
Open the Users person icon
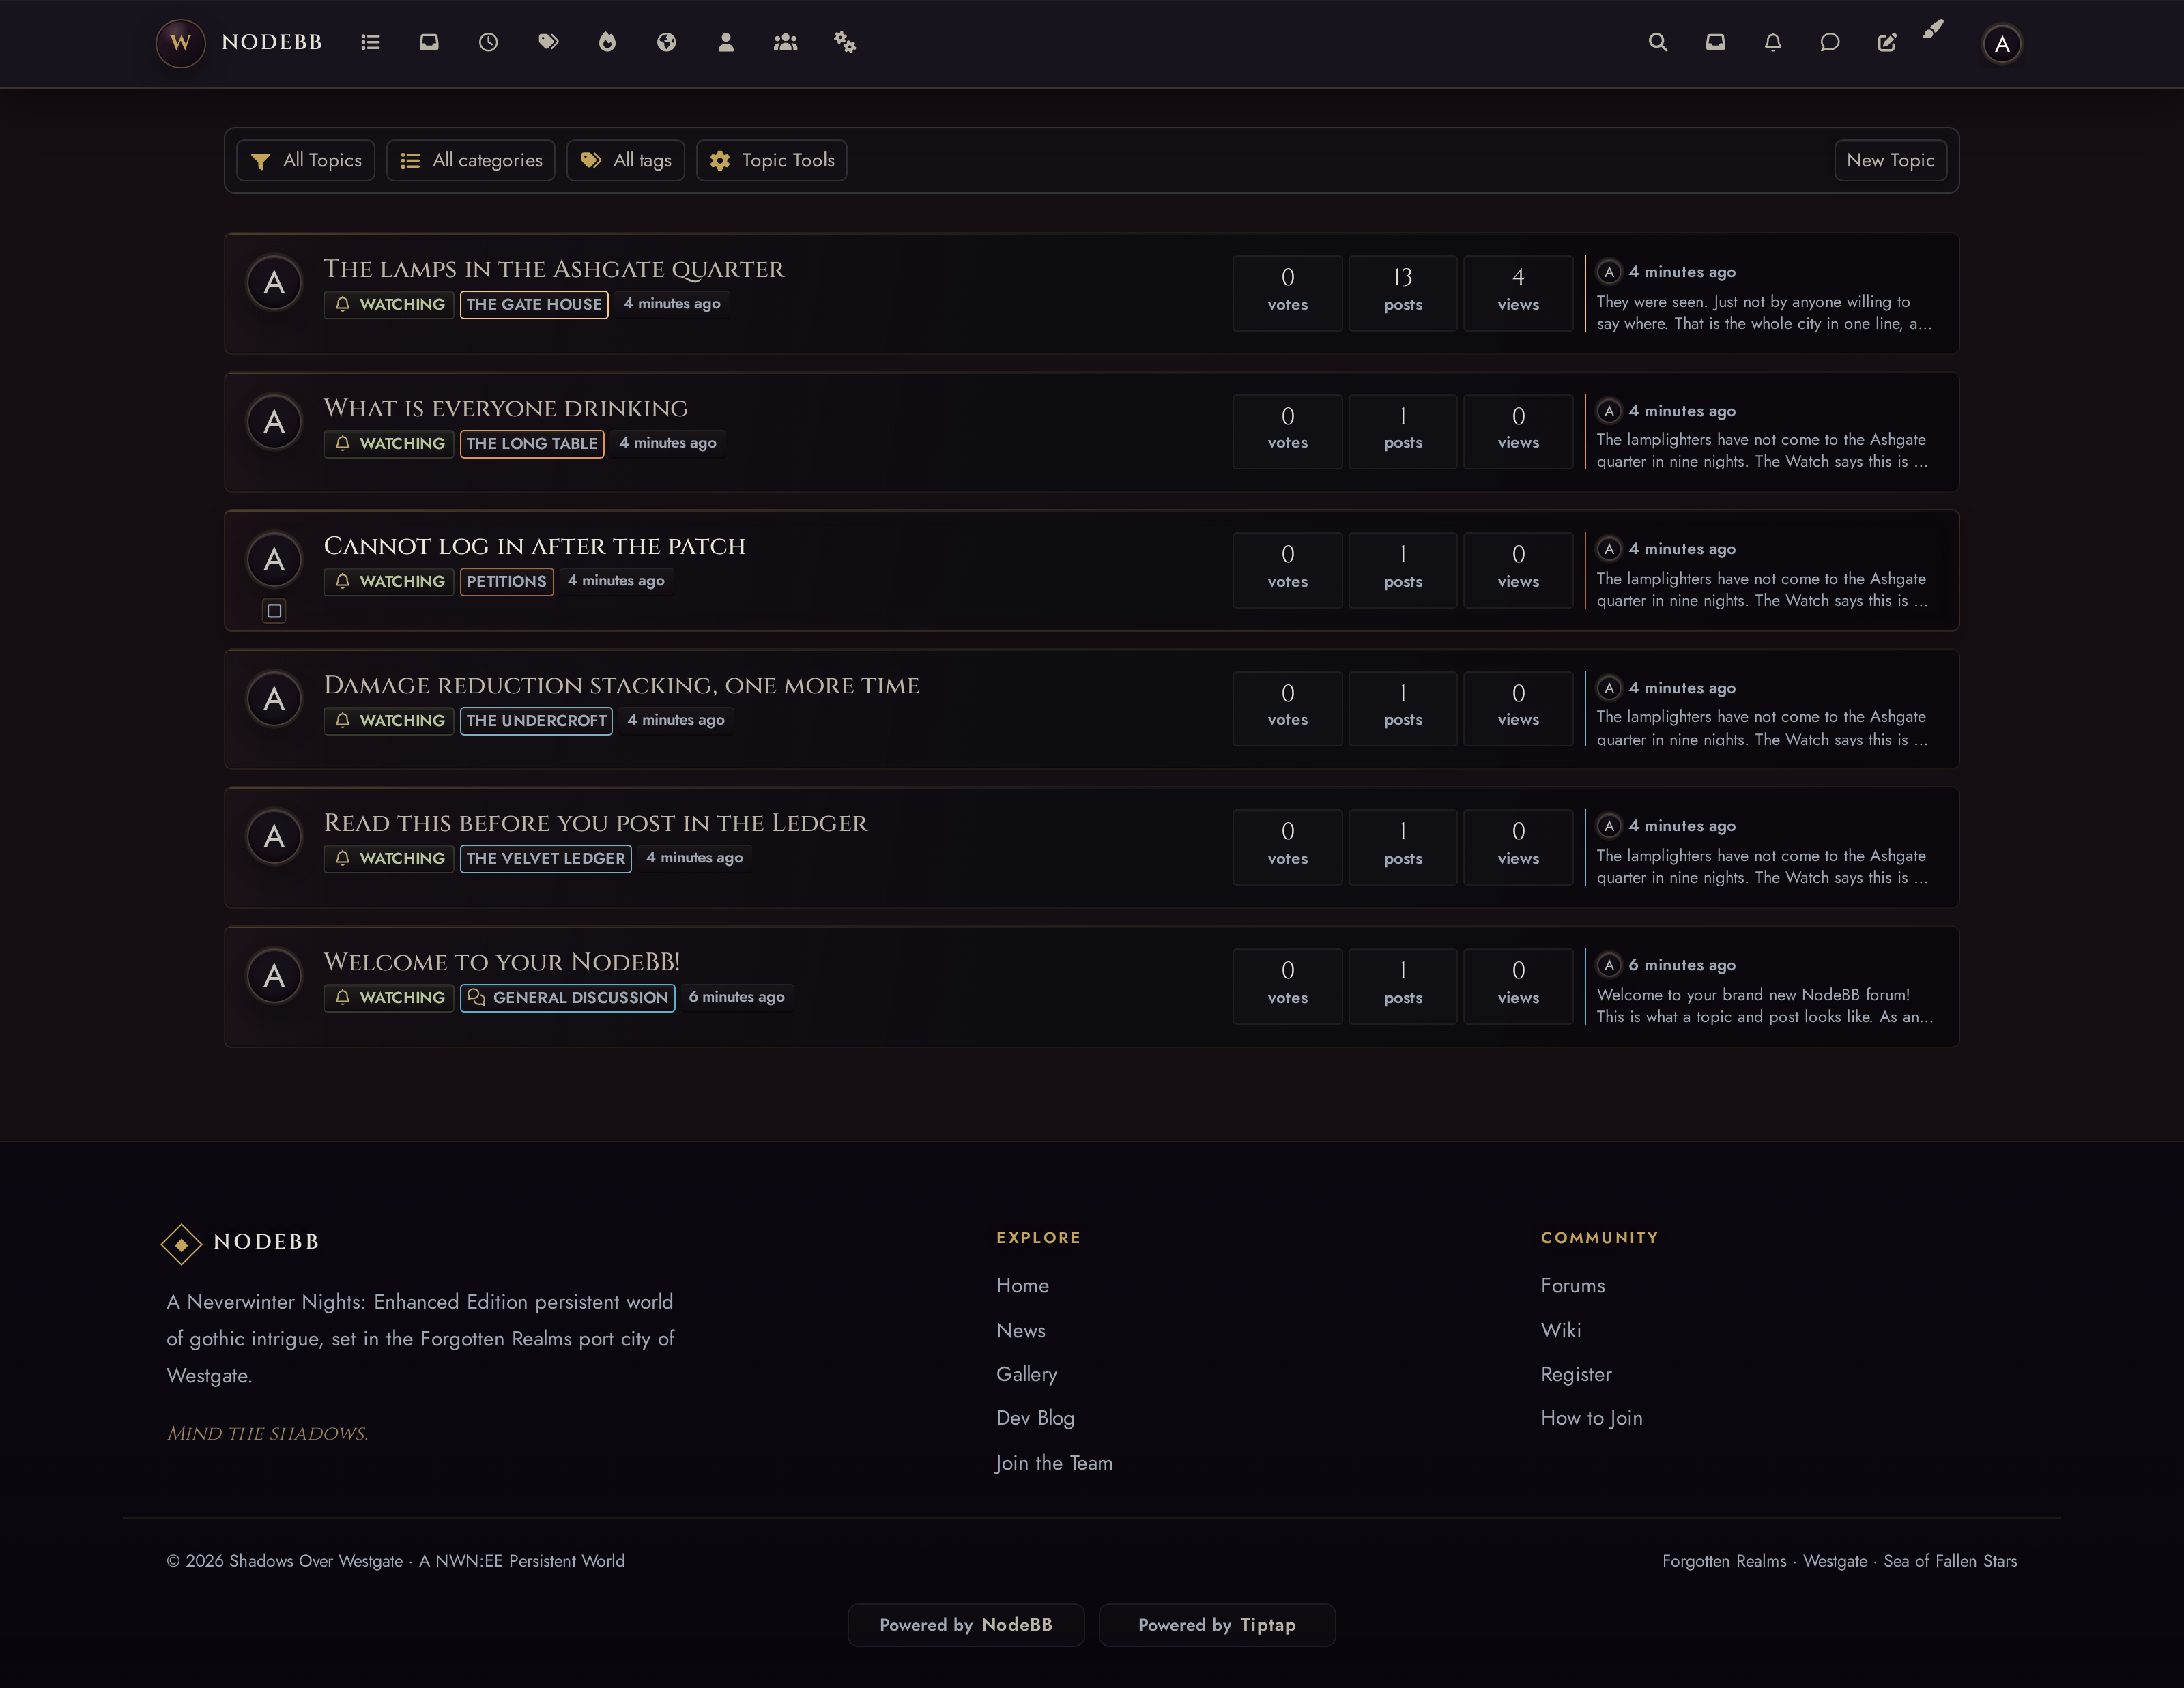tap(726, 42)
